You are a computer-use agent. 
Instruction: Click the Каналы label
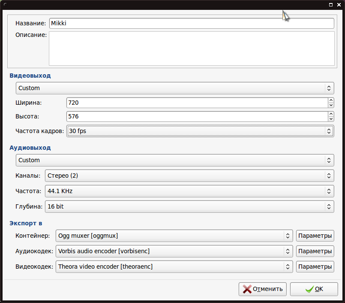pos(28,176)
